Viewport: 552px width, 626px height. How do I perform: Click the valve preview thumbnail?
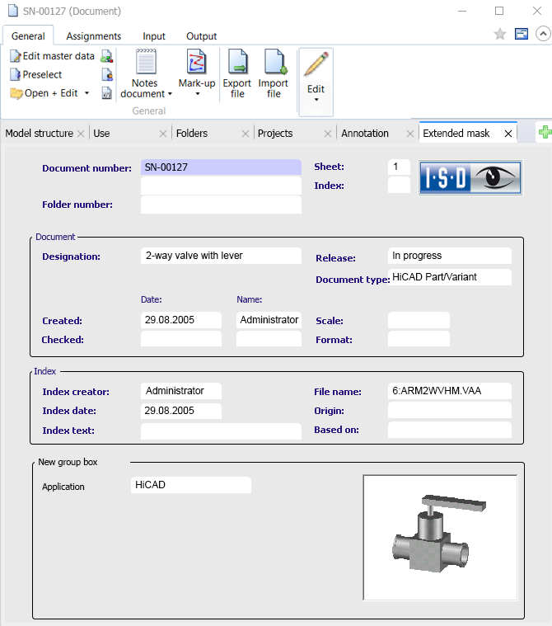[440, 538]
